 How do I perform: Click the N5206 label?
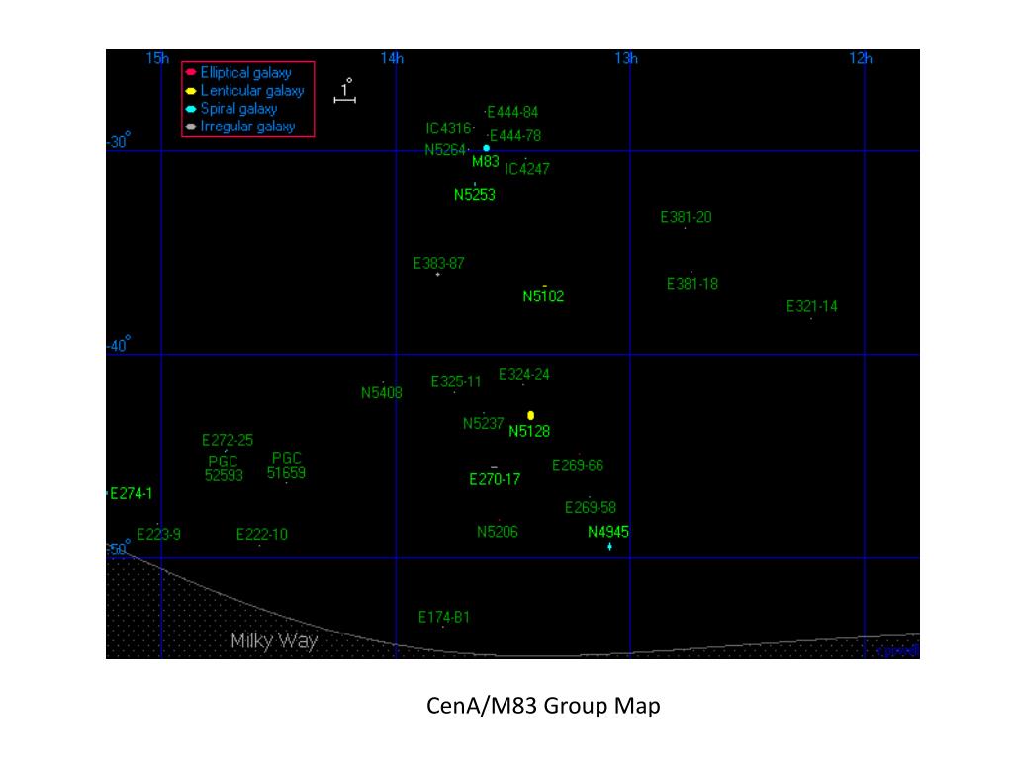point(498,532)
